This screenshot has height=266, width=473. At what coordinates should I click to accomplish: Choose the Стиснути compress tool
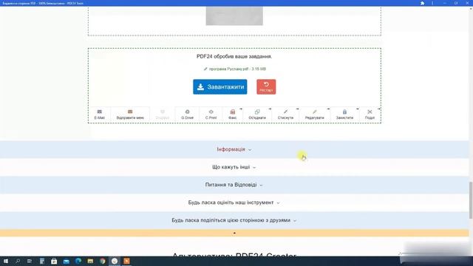[285, 115]
